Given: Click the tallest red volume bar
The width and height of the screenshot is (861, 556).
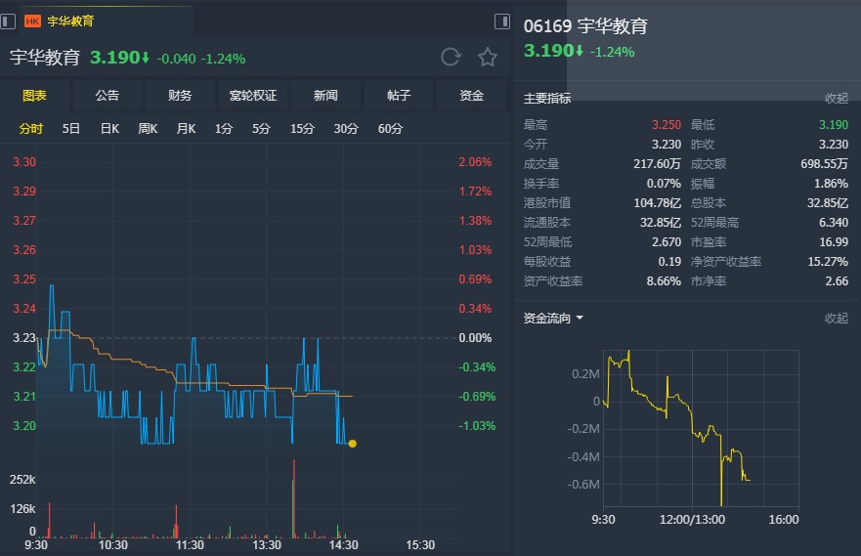Looking at the screenshot, I should [293, 500].
